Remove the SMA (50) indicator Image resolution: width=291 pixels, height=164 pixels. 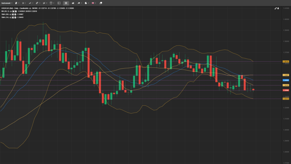point(13,14)
